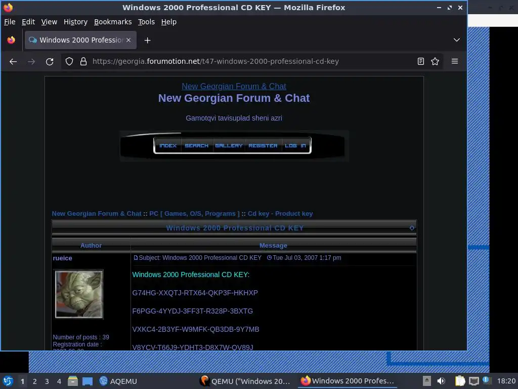
Task: Go to New Georgian Forum & Chat breadcrumb
Action: point(97,214)
